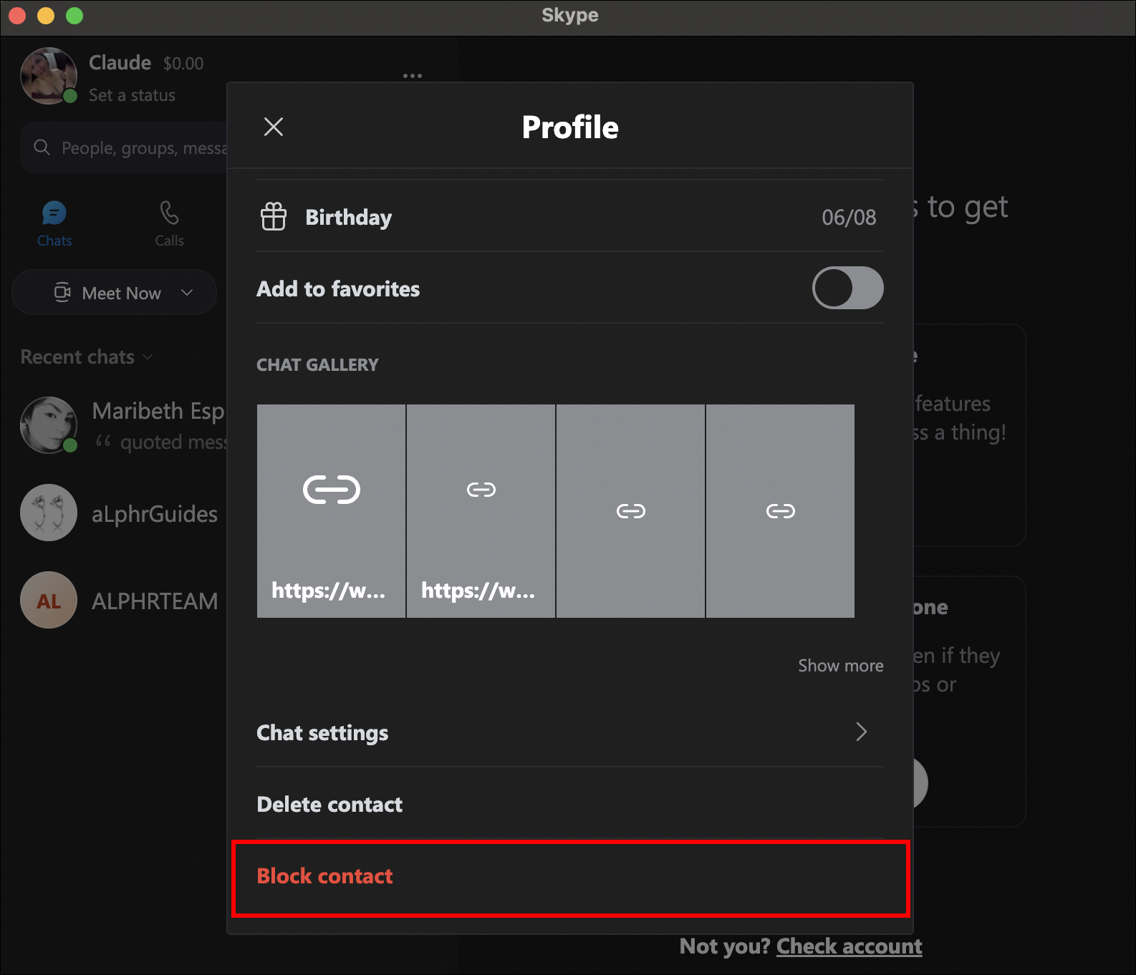The width and height of the screenshot is (1136, 975).
Task: Open Meet Now dropdown arrow
Action: tap(187, 293)
